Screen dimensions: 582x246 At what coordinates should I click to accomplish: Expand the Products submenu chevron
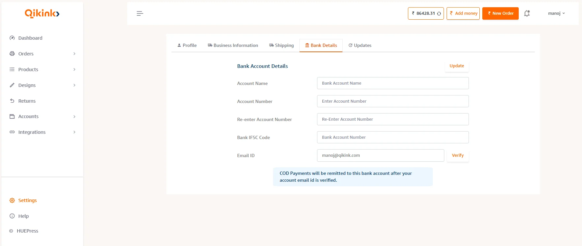pos(74,70)
